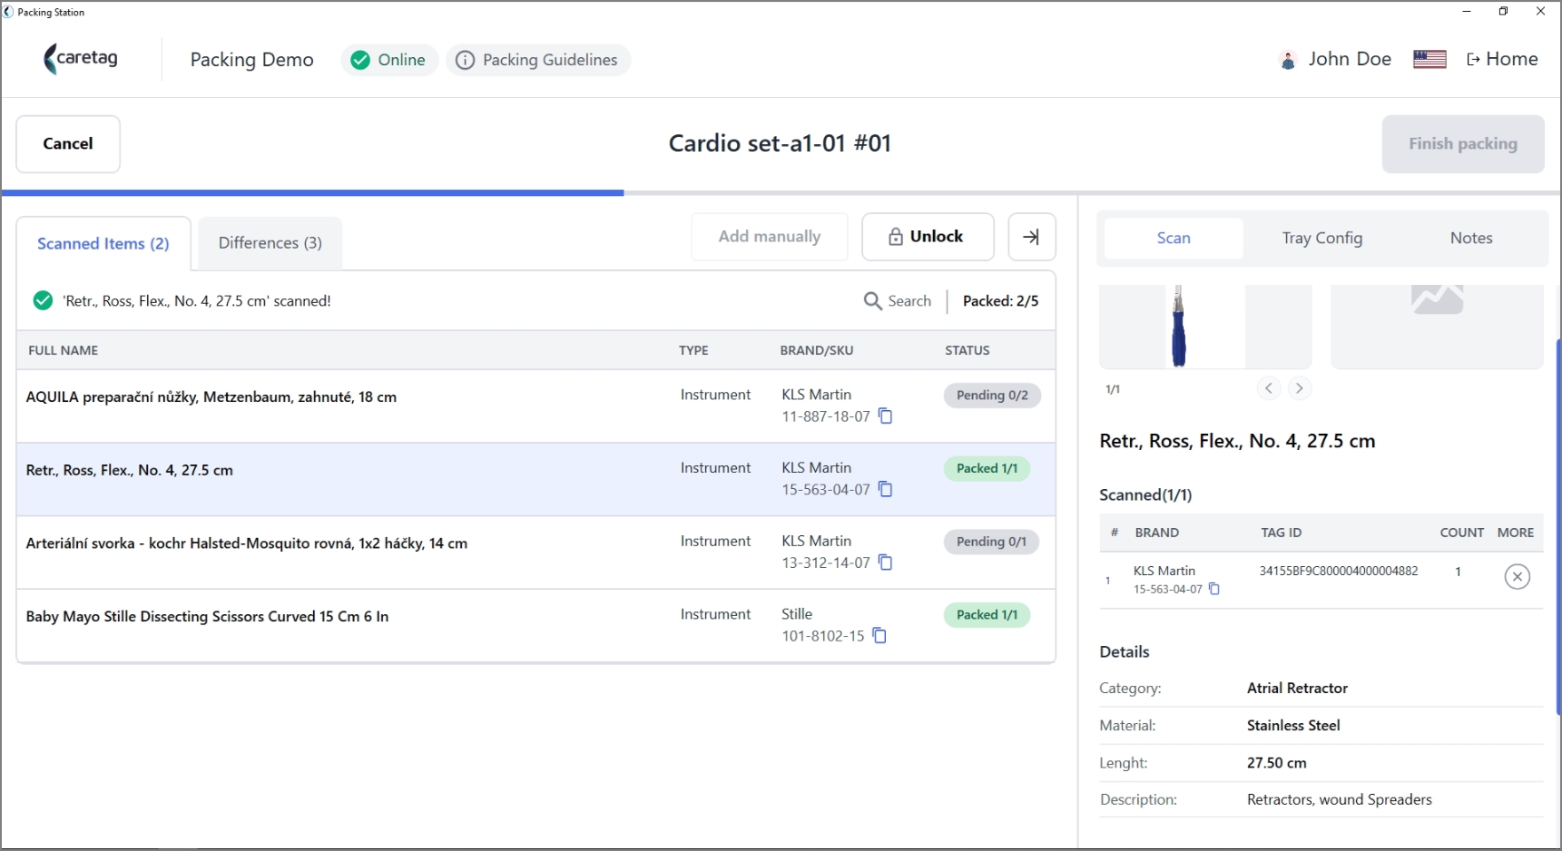Copy SKU in scanned details table
Image resolution: width=1562 pixels, height=851 pixels.
click(1214, 590)
